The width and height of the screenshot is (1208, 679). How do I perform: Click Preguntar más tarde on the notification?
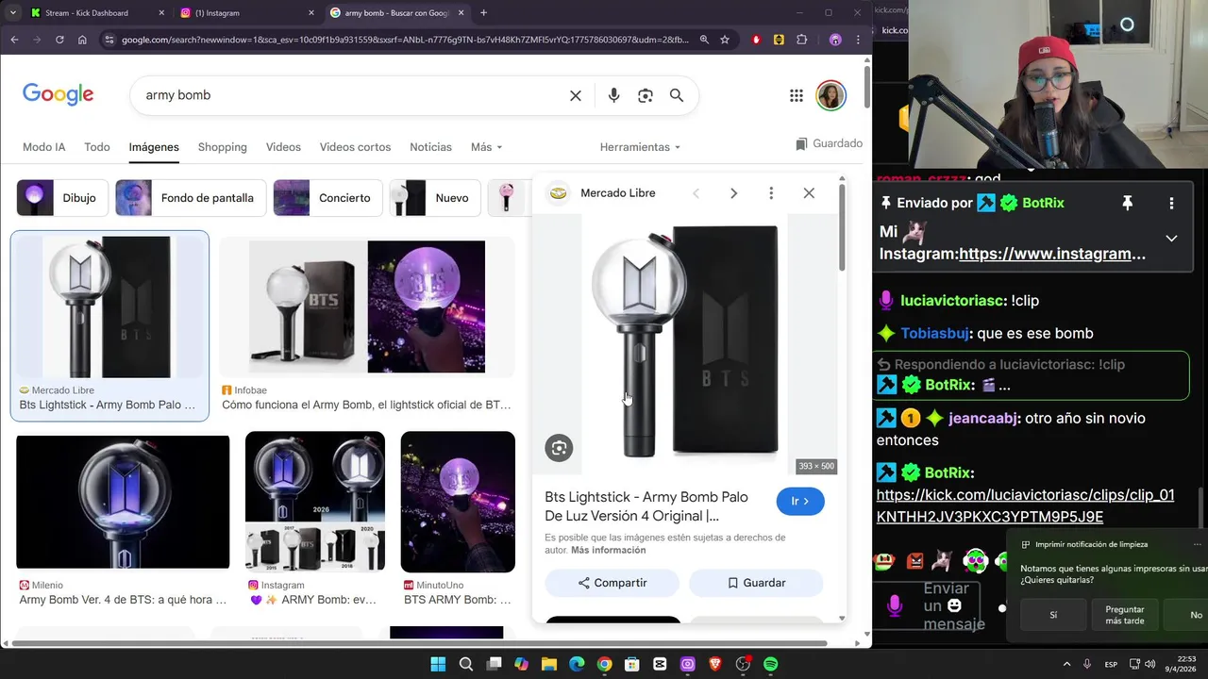click(x=1125, y=615)
